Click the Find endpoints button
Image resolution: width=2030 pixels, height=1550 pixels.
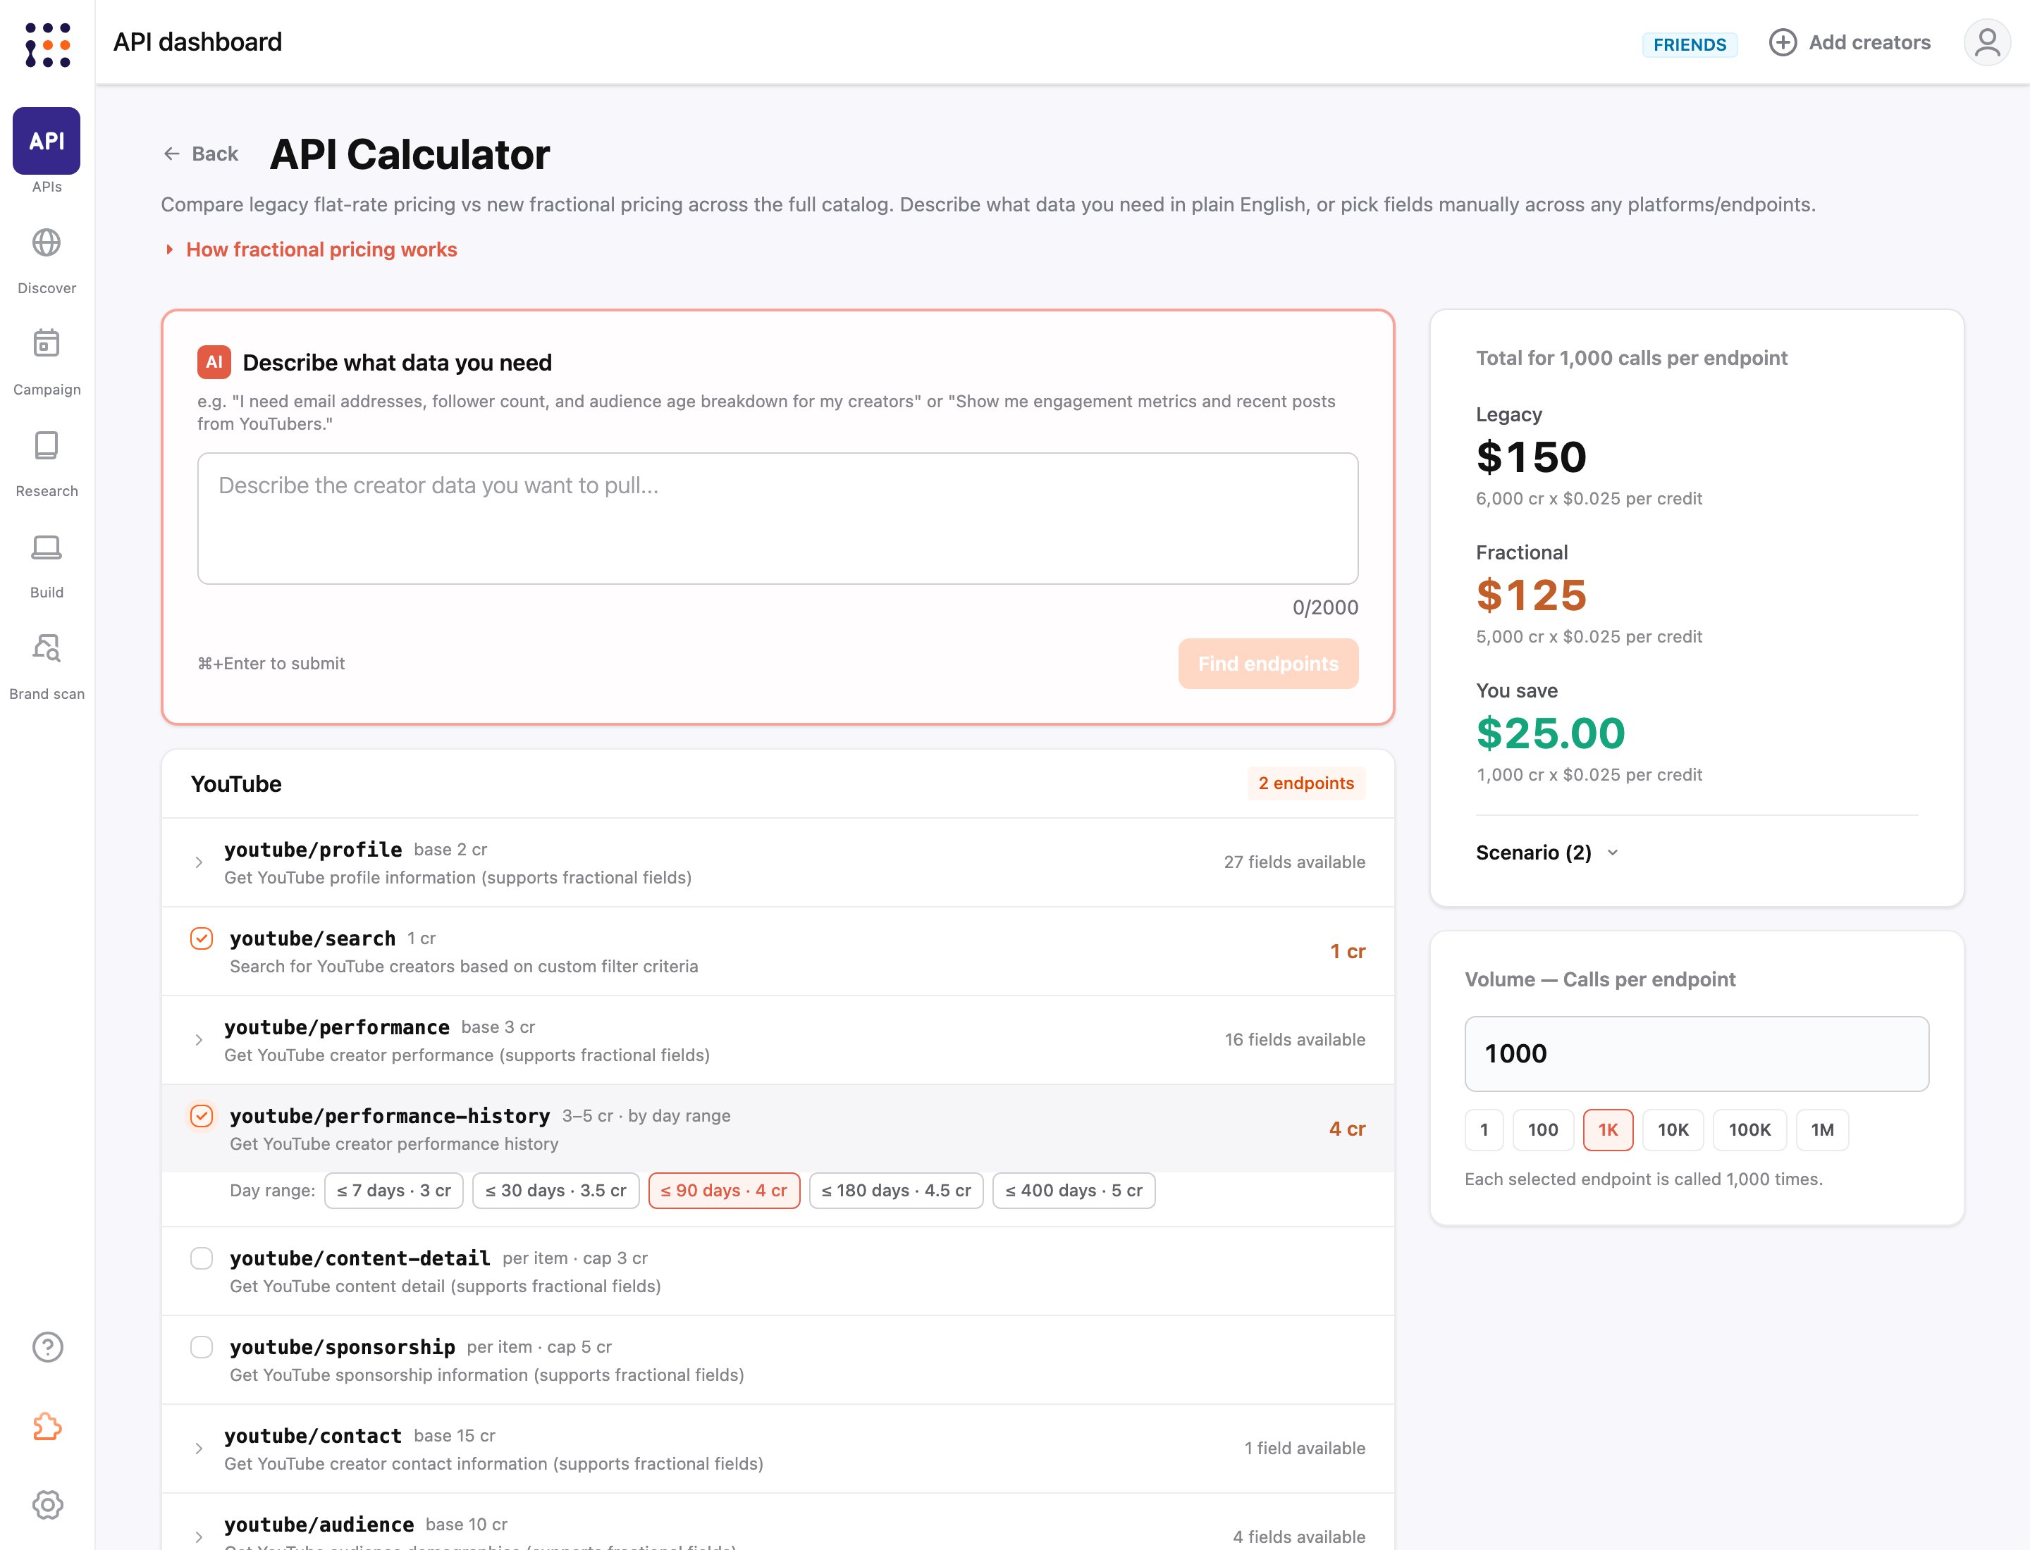pos(1267,664)
